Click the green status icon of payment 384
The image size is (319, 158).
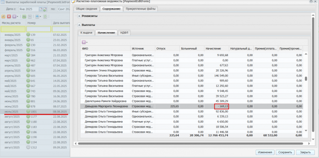tap(28, 55)
